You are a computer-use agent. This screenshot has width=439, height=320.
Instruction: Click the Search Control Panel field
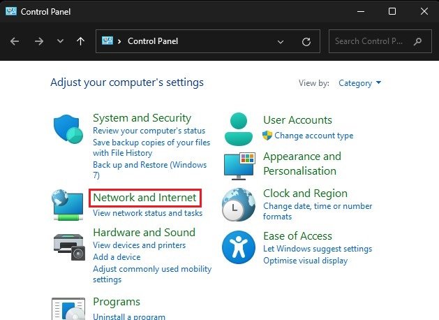[x=370, y=41]
